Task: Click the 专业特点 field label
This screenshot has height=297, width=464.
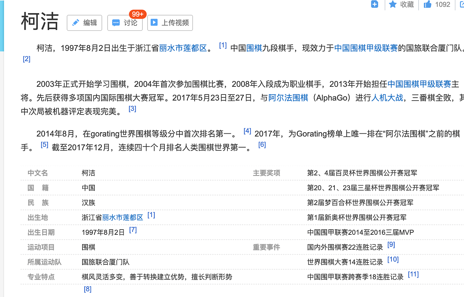Action: click(41, 277)
